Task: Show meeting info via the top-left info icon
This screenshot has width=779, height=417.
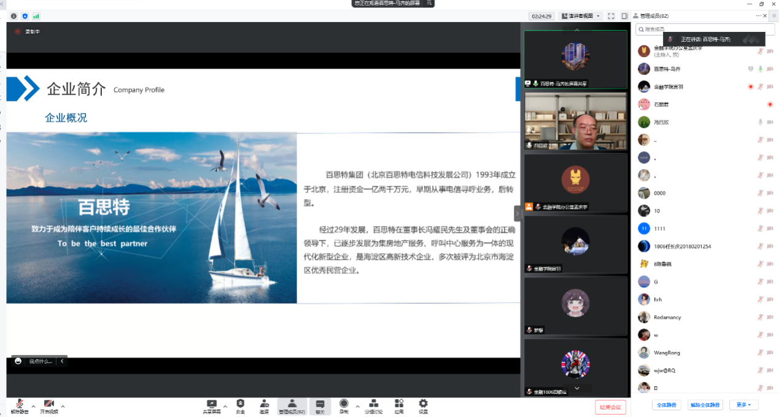Action: [14, 16]
